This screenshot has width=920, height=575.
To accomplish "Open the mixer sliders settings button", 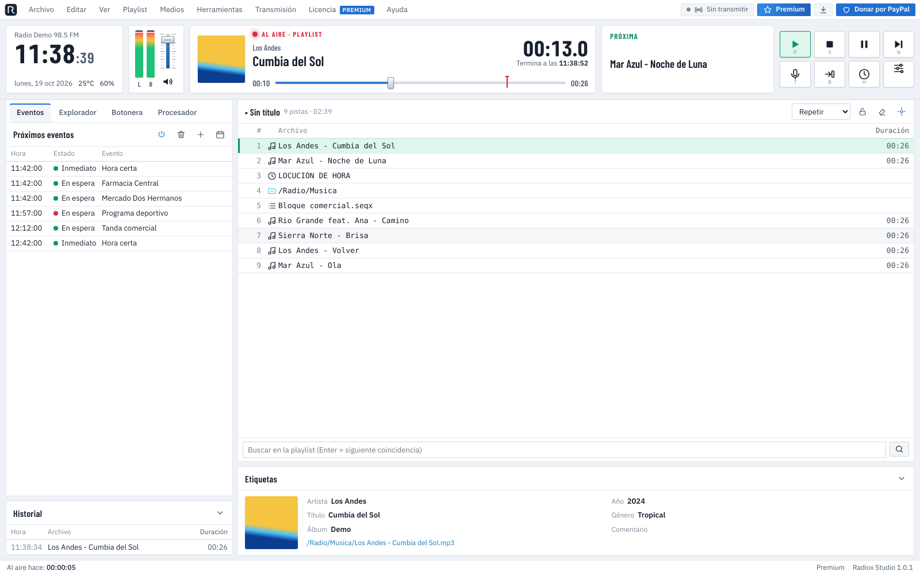I will click(x=899, y=74).
